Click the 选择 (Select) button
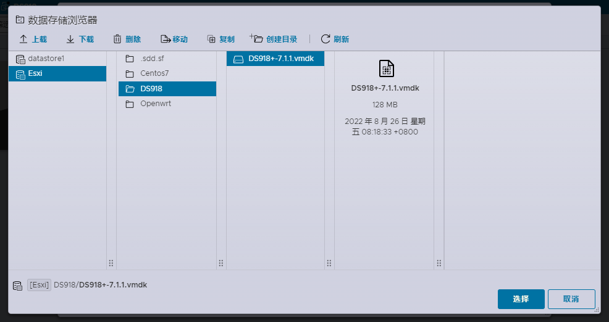 (521, 299)
